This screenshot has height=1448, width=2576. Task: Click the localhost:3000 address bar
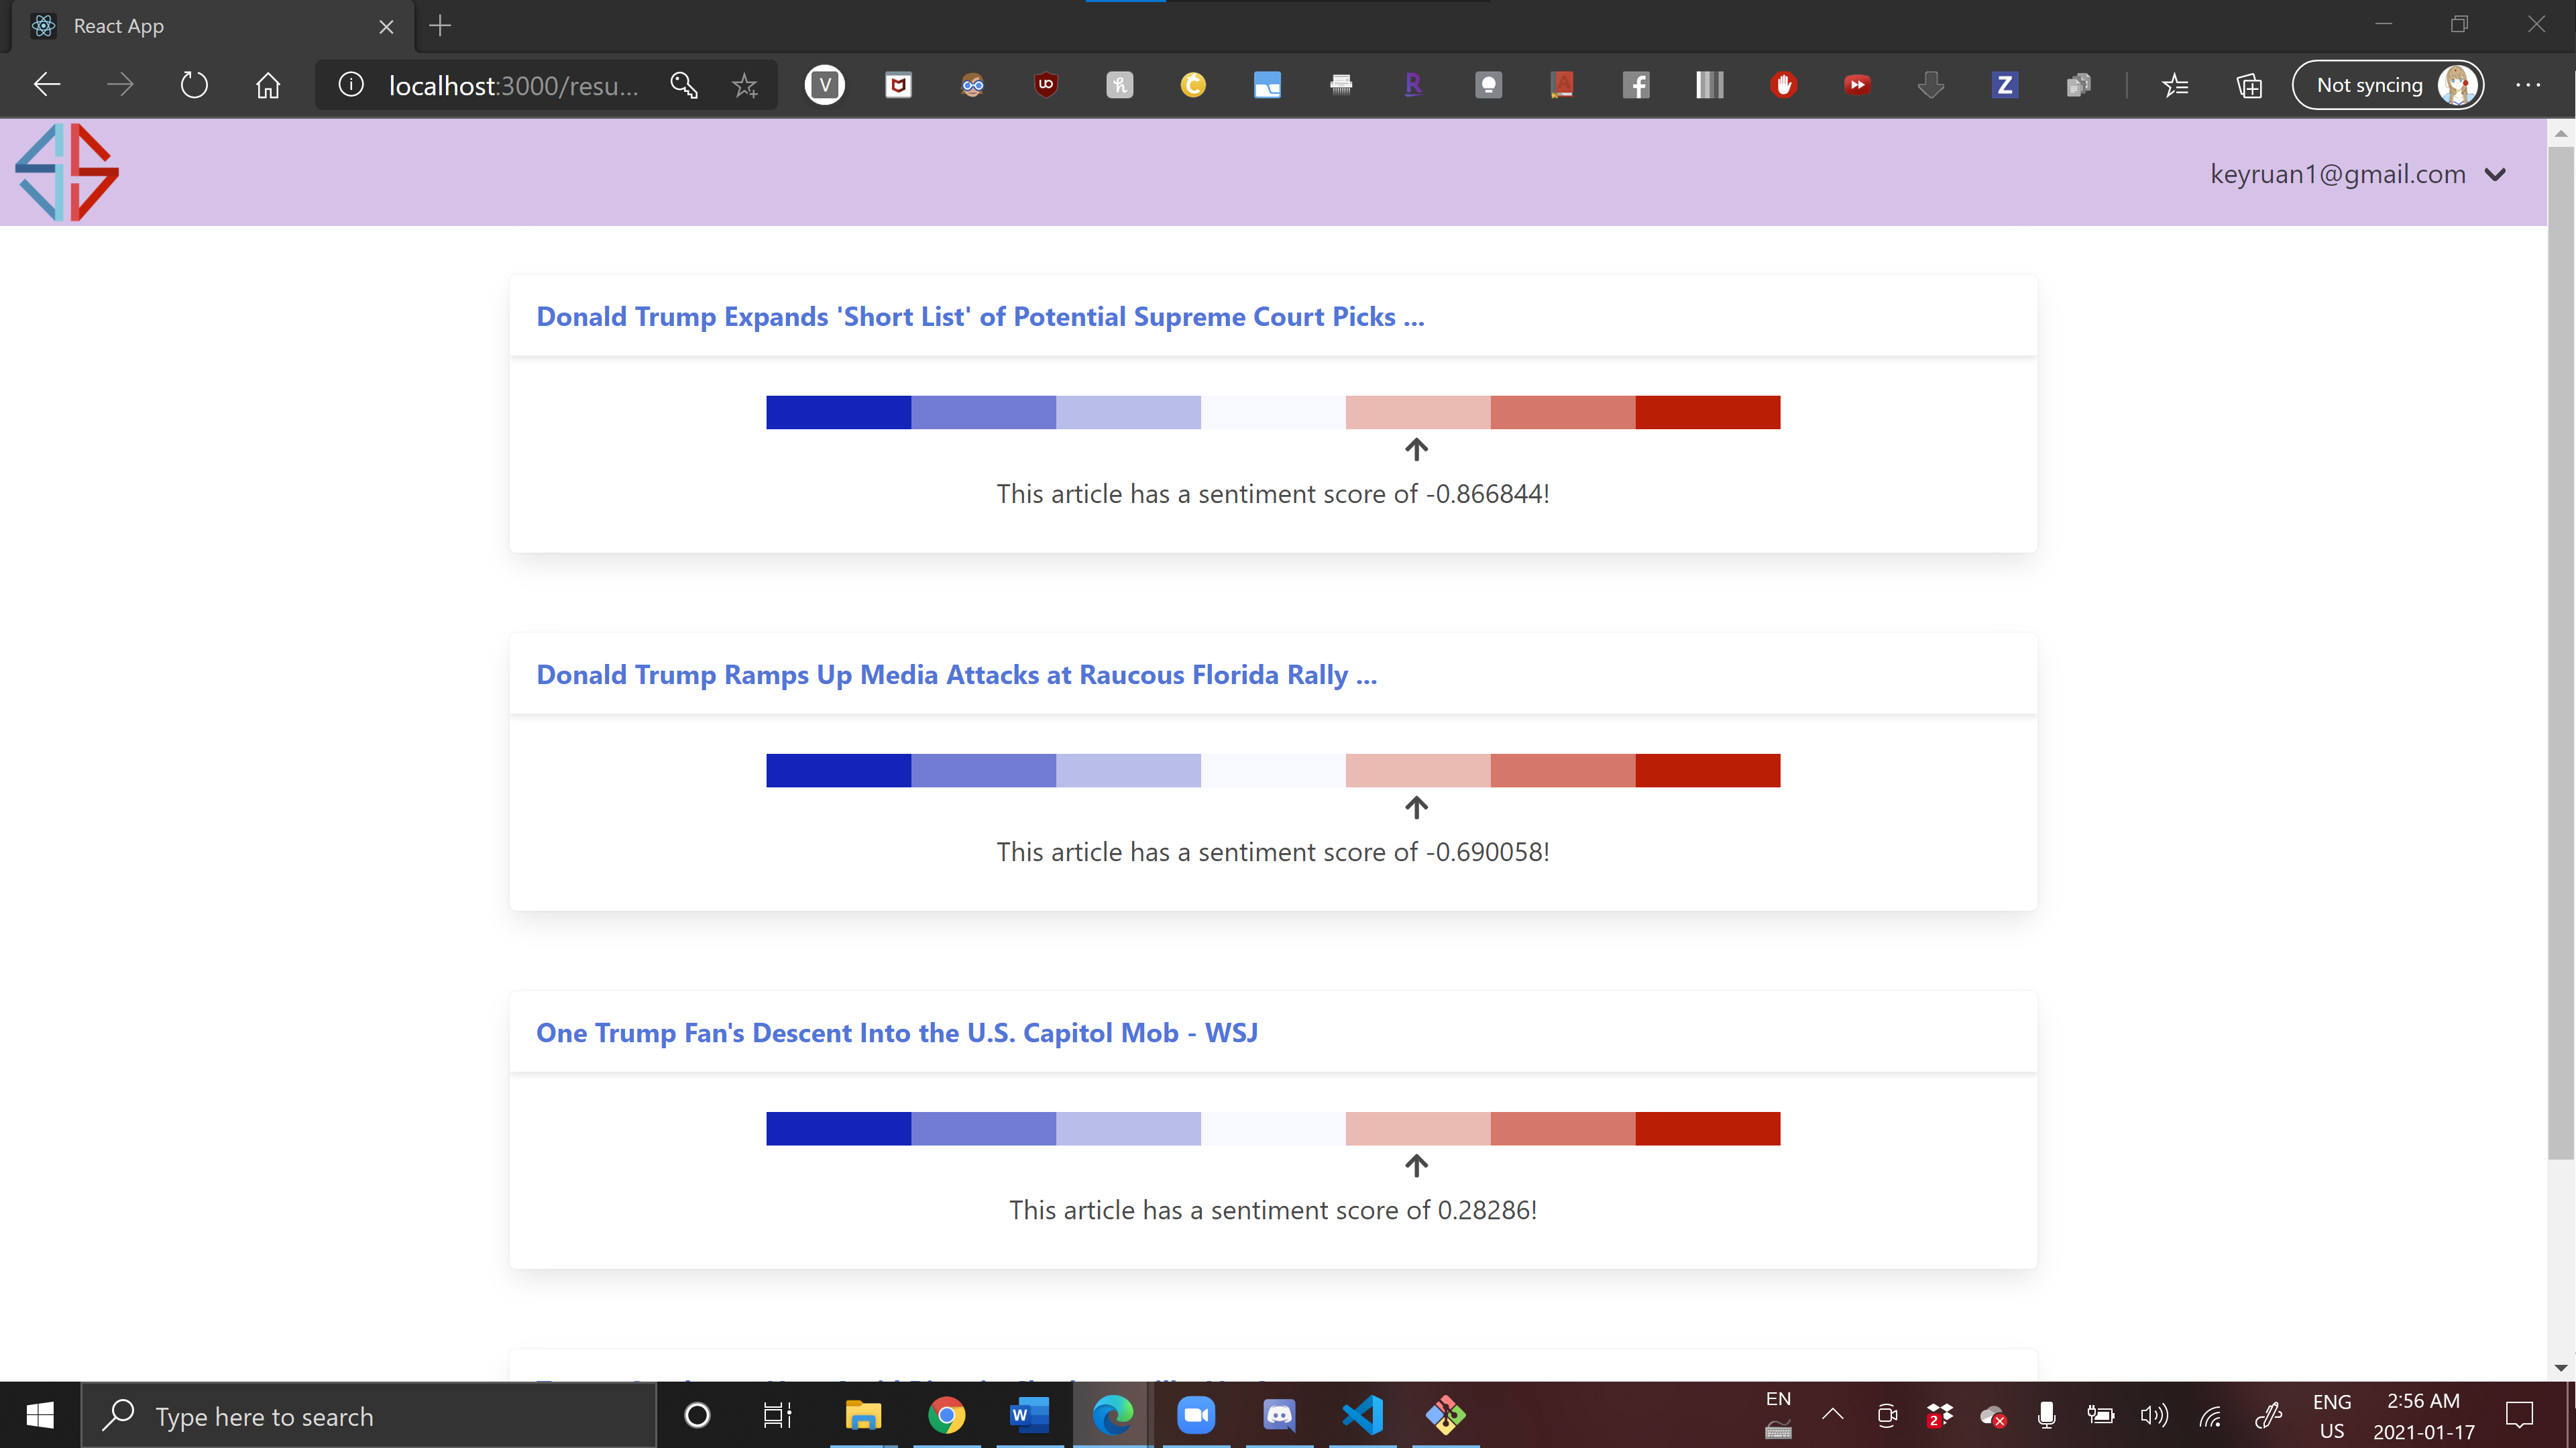click(x=512, y=85)
